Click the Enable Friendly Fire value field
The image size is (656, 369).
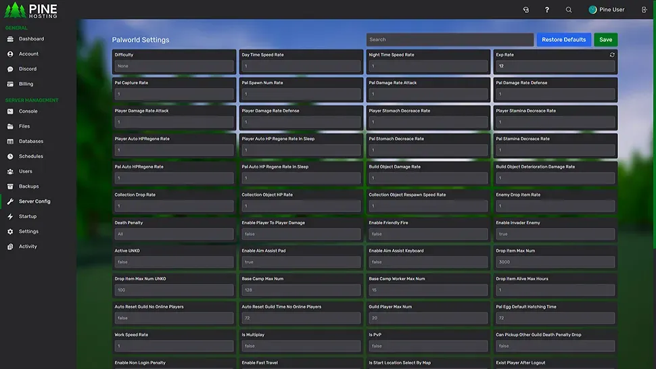(x=428, y=235)
